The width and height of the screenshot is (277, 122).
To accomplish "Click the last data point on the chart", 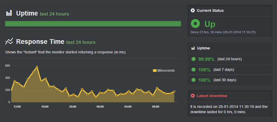I will click(x=174, y=92).
